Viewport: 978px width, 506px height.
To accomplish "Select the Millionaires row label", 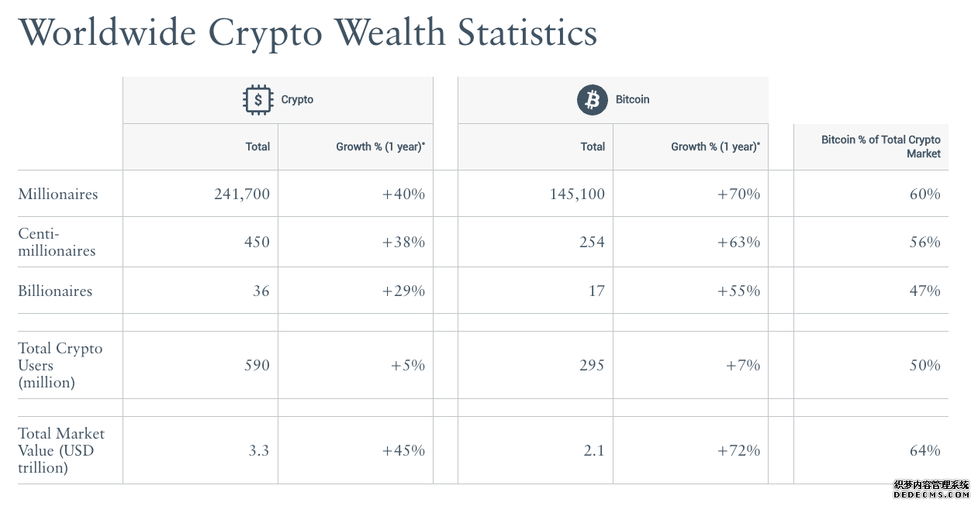I will tap(58, 194).
